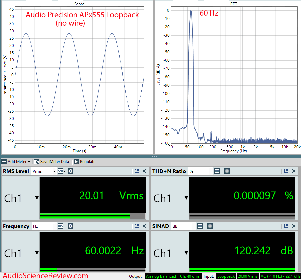Screen dimensions: 301x280
Task: Click the RMS Level bargraph
Action: tap(93, 216)
